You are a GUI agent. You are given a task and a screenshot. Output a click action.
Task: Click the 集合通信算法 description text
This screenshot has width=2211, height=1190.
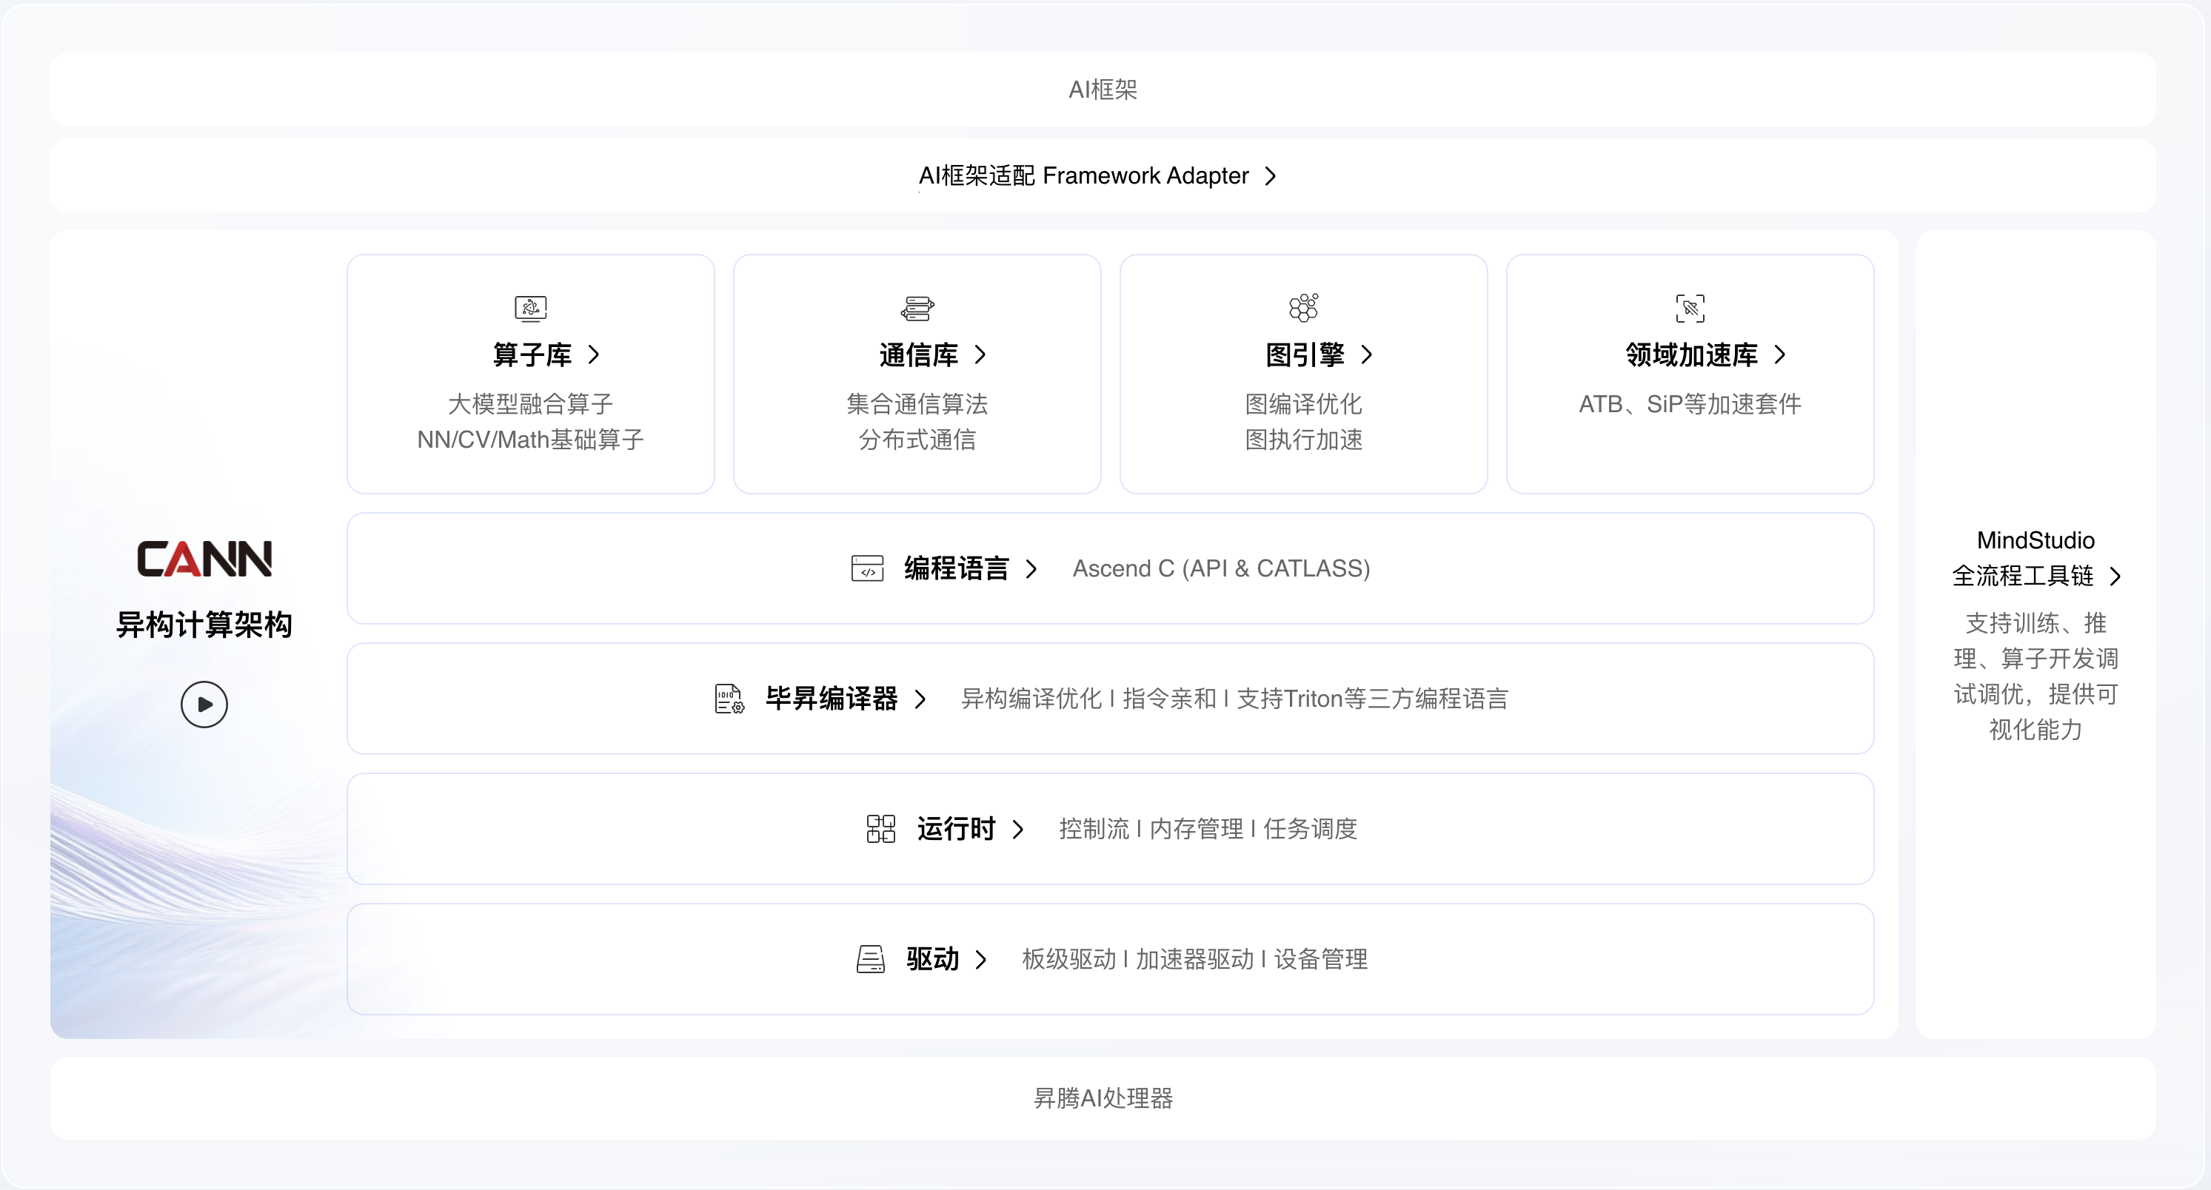(x=917, y=404)
